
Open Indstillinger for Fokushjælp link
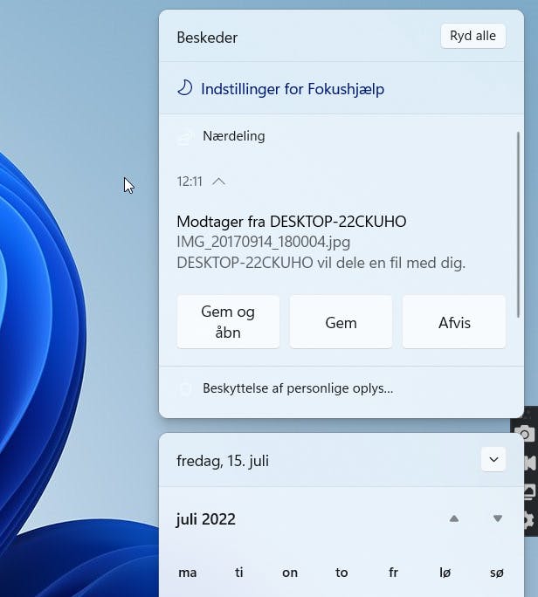[292, 89]
